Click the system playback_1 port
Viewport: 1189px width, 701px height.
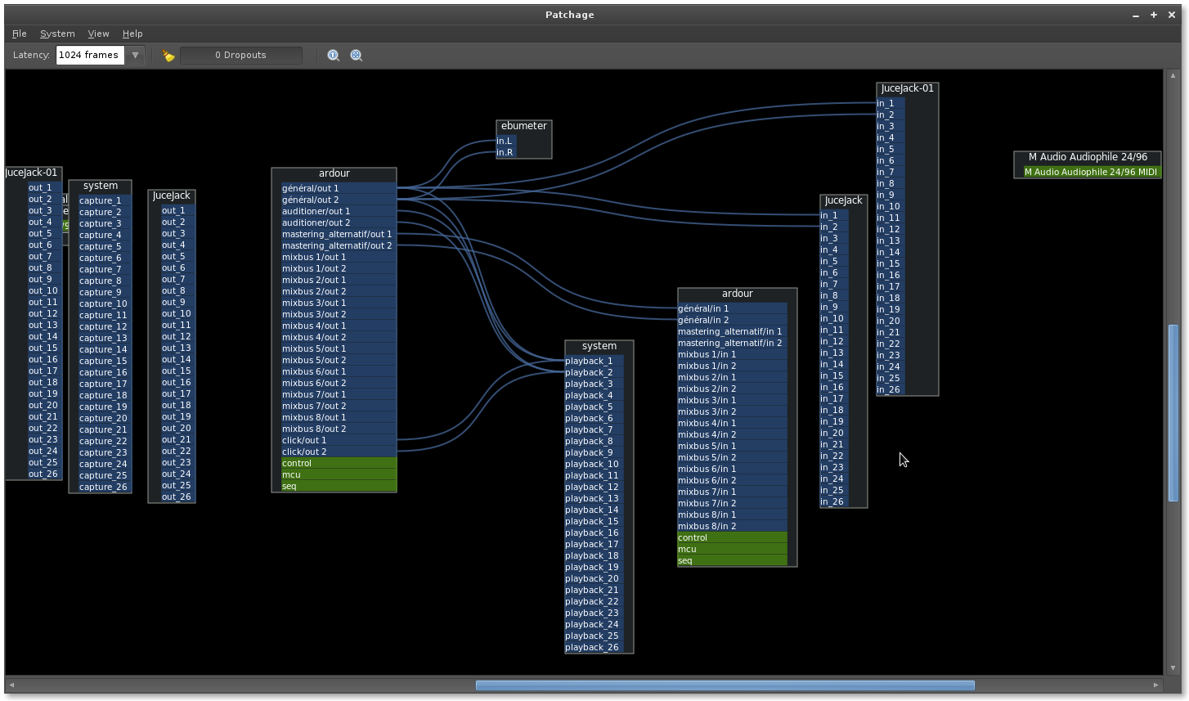[x=594, y=361]
